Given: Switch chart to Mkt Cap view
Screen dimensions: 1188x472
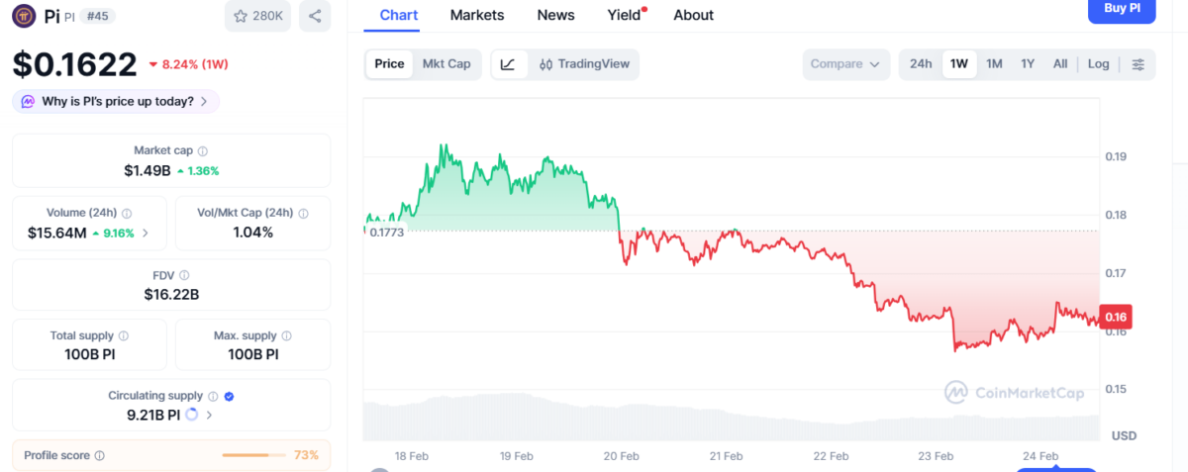Looking at the screenshot, I should 446,64.
